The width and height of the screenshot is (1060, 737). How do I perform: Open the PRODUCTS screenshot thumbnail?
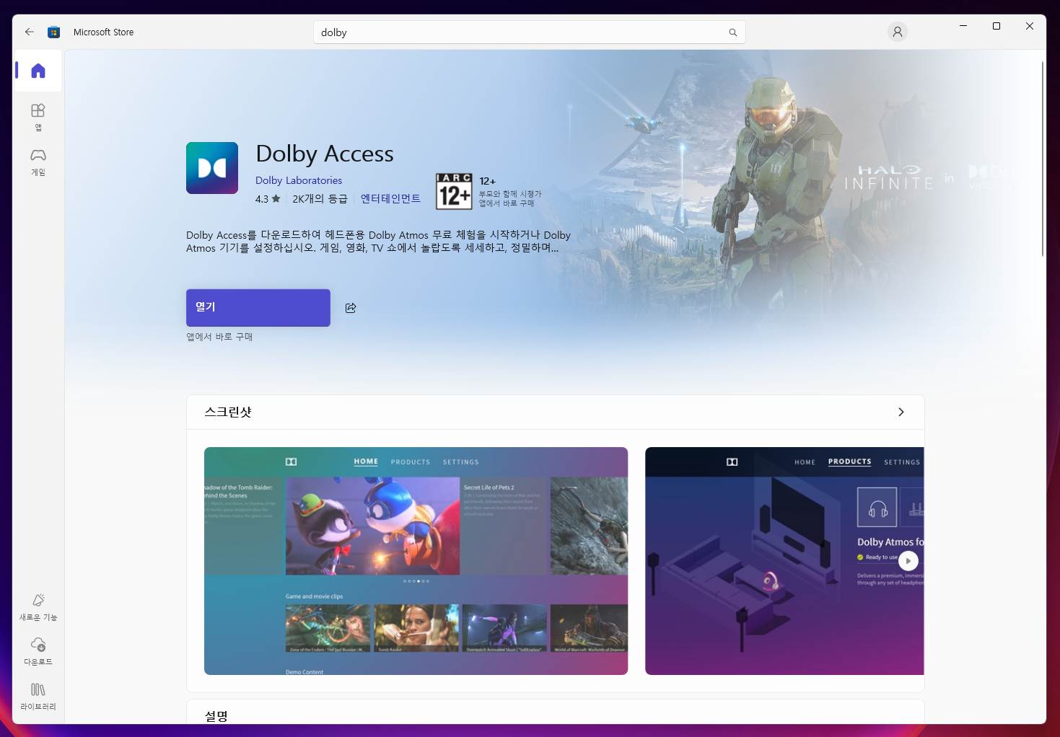click(x=784, y=561)
